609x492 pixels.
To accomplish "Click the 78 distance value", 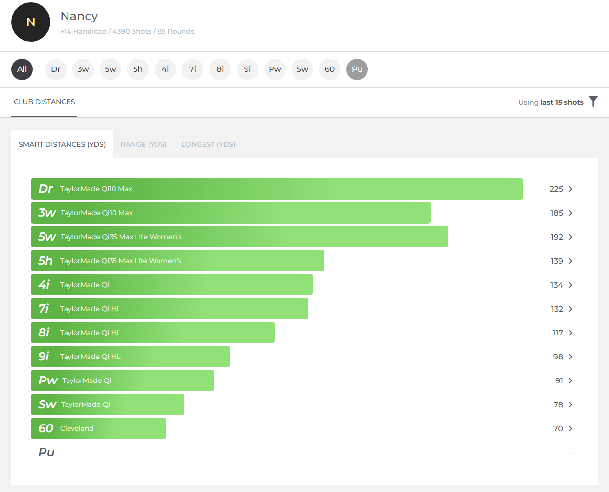I will pos(558,404).
